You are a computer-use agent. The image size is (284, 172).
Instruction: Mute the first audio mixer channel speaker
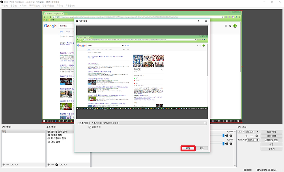pos(226,135)
